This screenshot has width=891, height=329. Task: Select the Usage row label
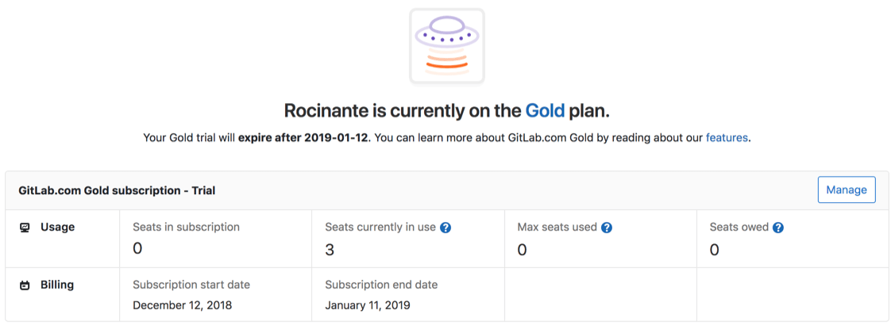point(57,227)
